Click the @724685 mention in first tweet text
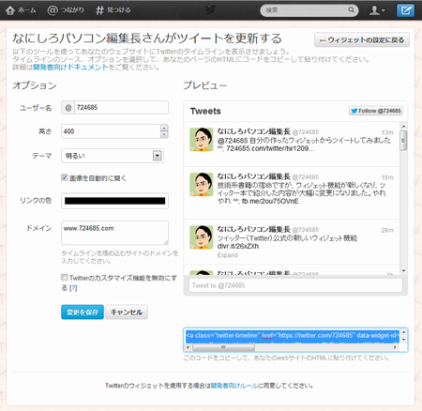Screen dimensions: 422x411 point(233,141)
